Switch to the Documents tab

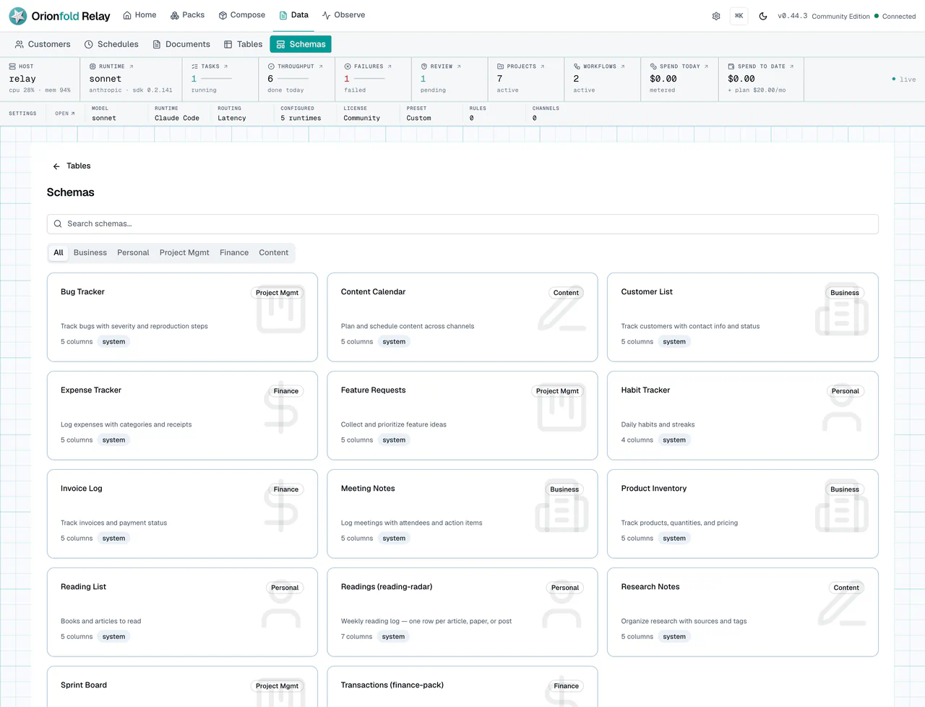181,44
